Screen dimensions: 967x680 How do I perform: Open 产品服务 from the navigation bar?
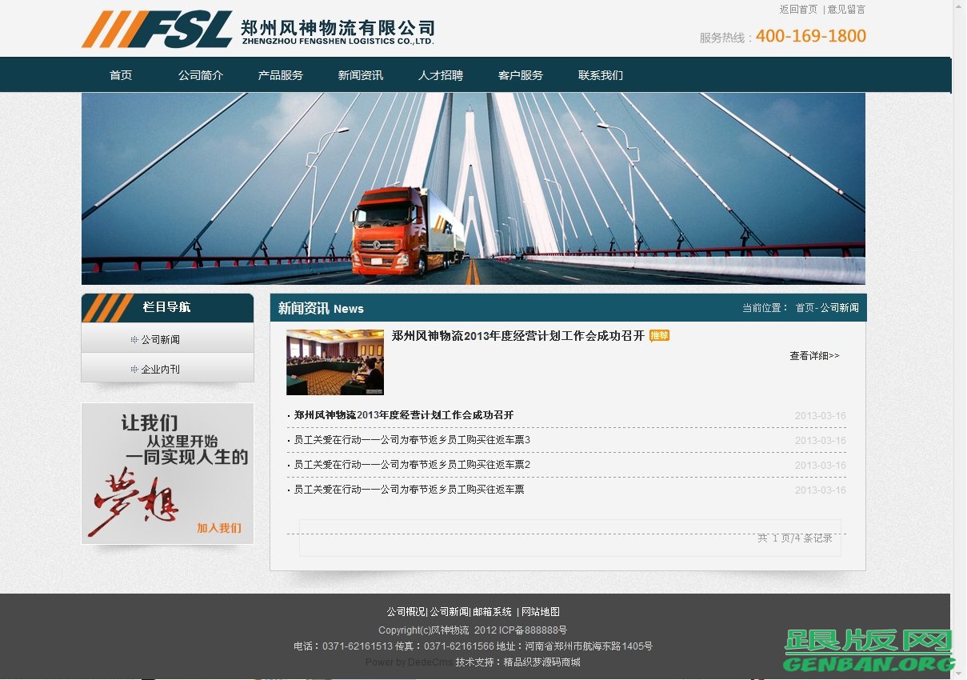coord(280,74)
